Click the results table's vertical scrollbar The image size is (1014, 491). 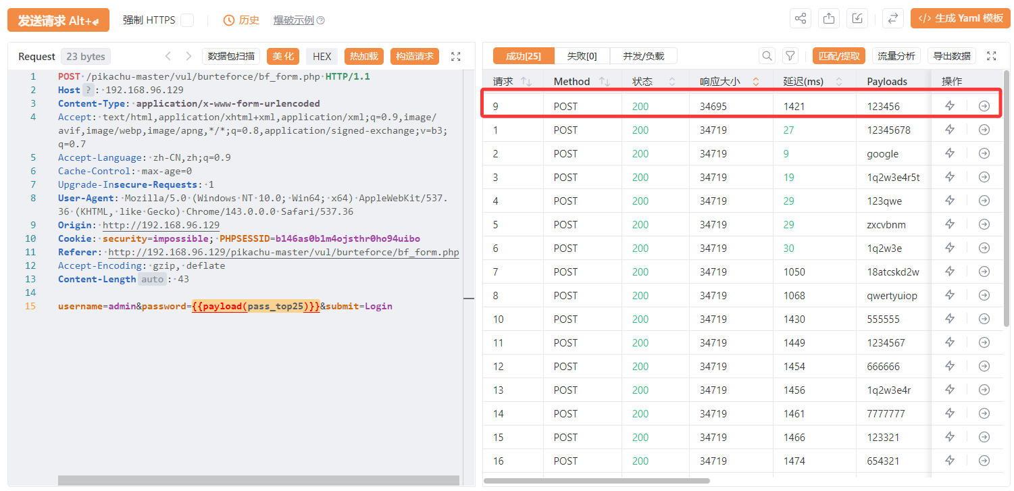(1006, 199)
